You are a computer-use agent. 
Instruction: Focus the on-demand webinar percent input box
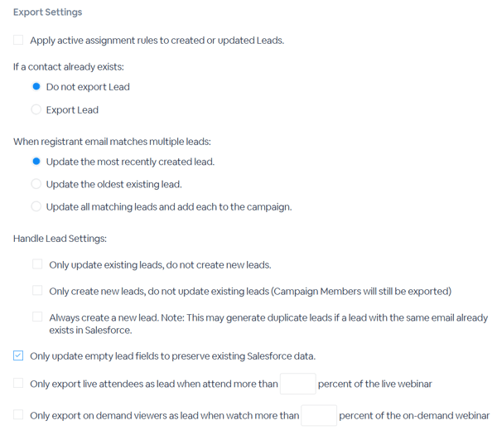(319, 415)
